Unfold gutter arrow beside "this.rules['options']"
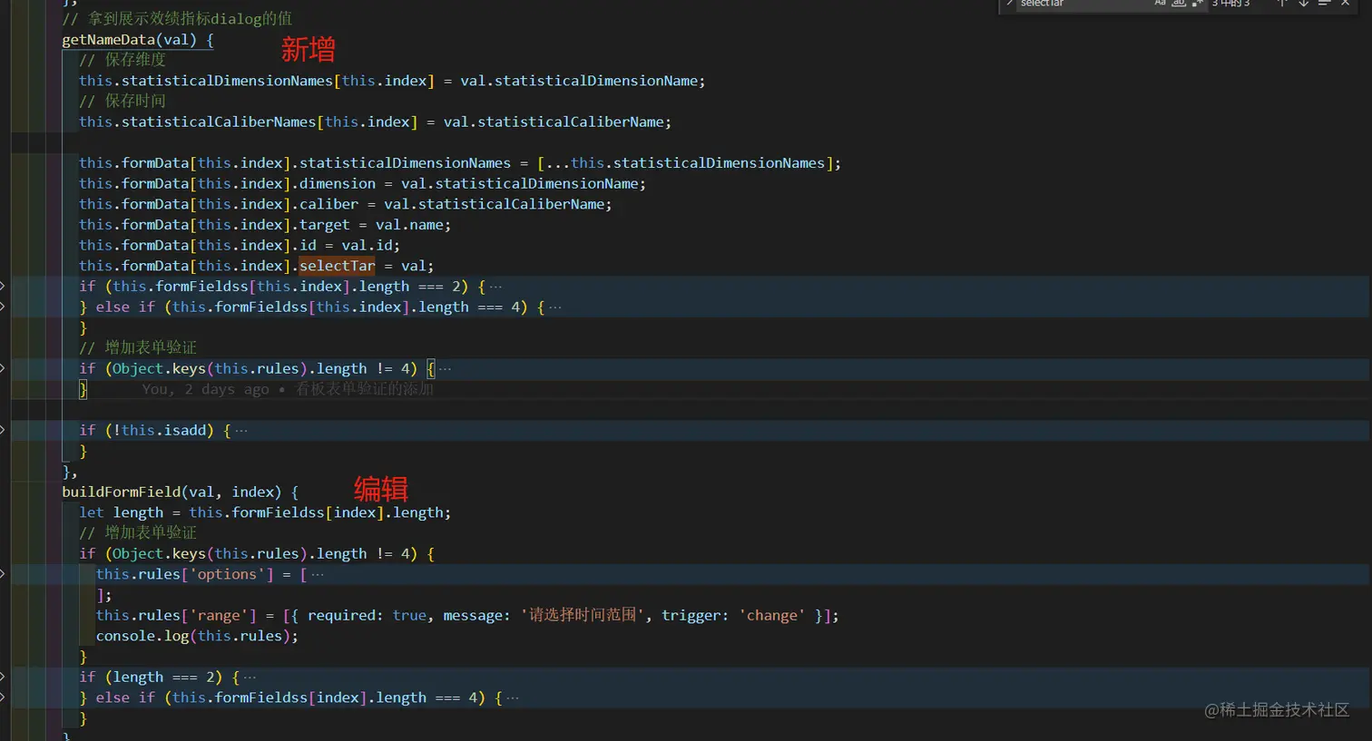Viewport: 1372px width, 741px height. [x=3, y=574]
